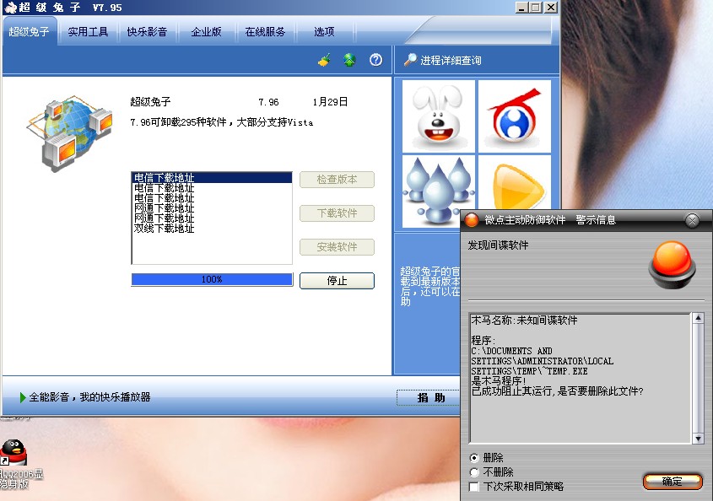Confirm with the 确定 button
Image resolution: width=713 pixels, height=501 pixels.
672,482
